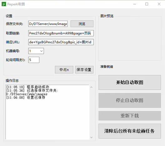Click the PepeAI green app icon
Viewport: 165px width, 146px height.
click(x=4, y=4)
